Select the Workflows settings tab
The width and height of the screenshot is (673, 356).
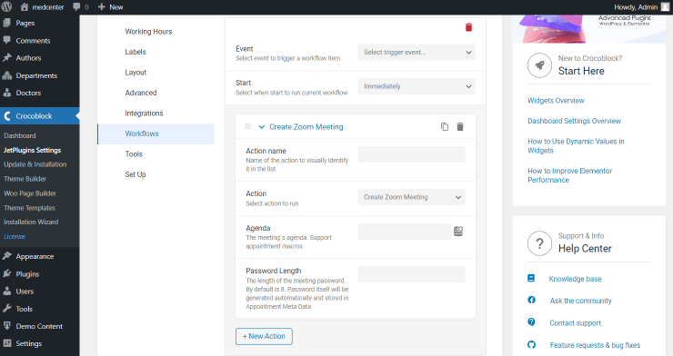click(156, 133)
